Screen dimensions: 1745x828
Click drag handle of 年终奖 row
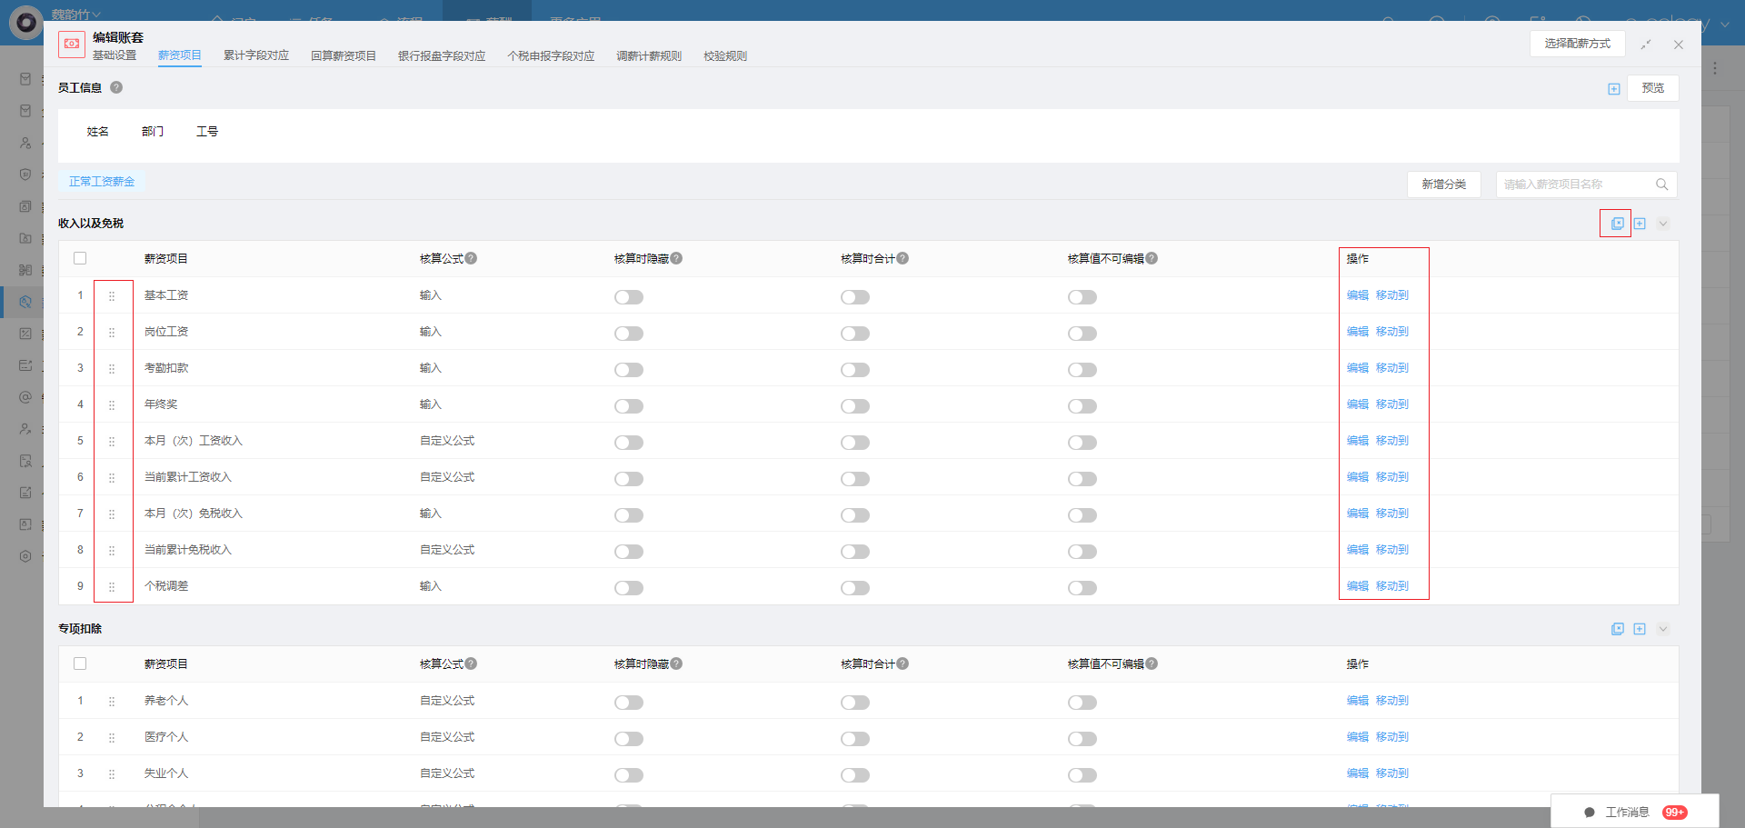point(112,405)
